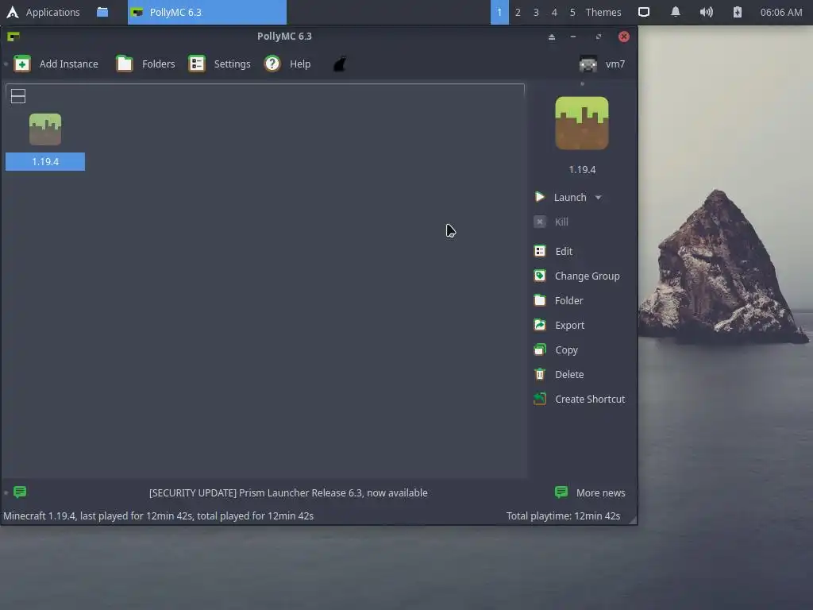Click the 06:06 AM clock
Viewport: 813px width, 610px height.
click(x=781, y=12)
